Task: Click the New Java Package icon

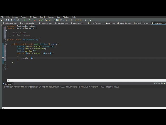Action: tap(39, 20)
